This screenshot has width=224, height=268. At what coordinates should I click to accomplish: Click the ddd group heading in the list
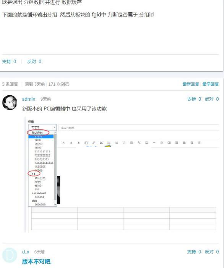pyautogui.click(x=34, y=201)
